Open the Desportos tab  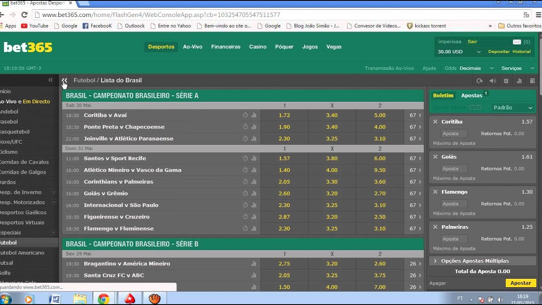161,47
